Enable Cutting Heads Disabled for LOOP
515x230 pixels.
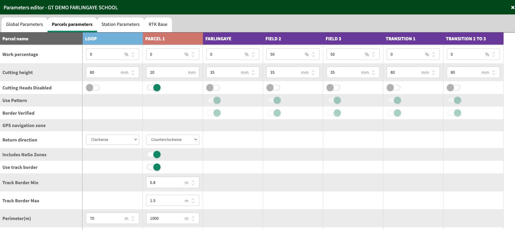pos(93,88)
